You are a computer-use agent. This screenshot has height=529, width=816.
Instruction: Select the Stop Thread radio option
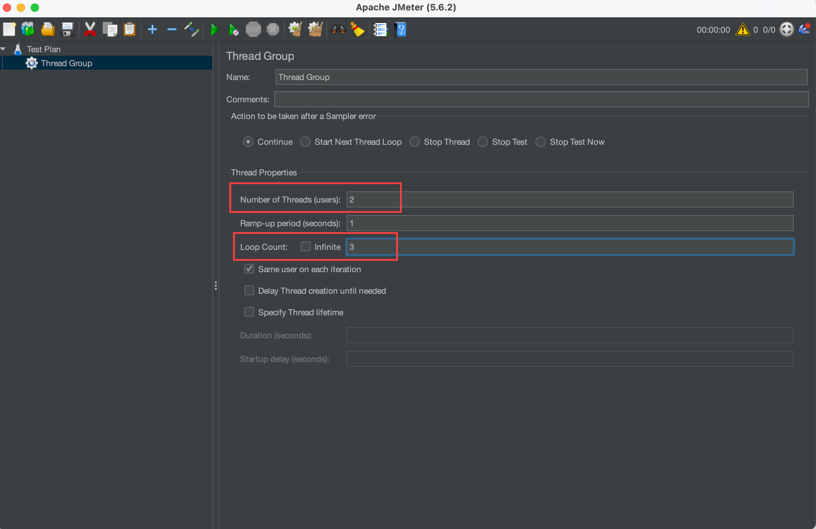point(415,142)
